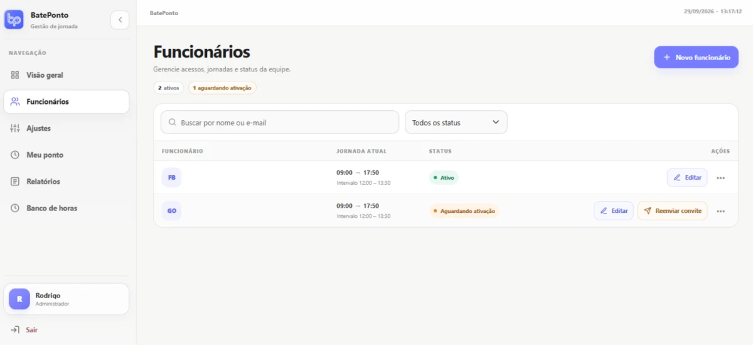
Task: Click the 2 ativos badge
Action: click(169, 88)
